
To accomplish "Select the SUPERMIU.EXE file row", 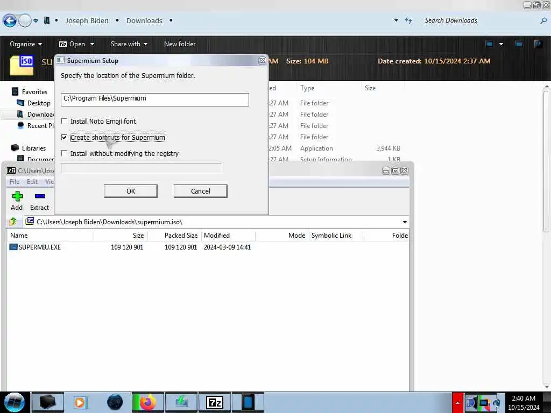I will pos(207,247).
